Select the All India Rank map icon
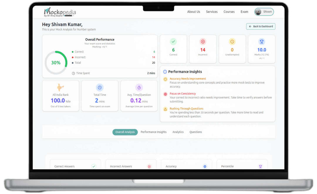This screenshot has width=317, height=194. point(60,87)
